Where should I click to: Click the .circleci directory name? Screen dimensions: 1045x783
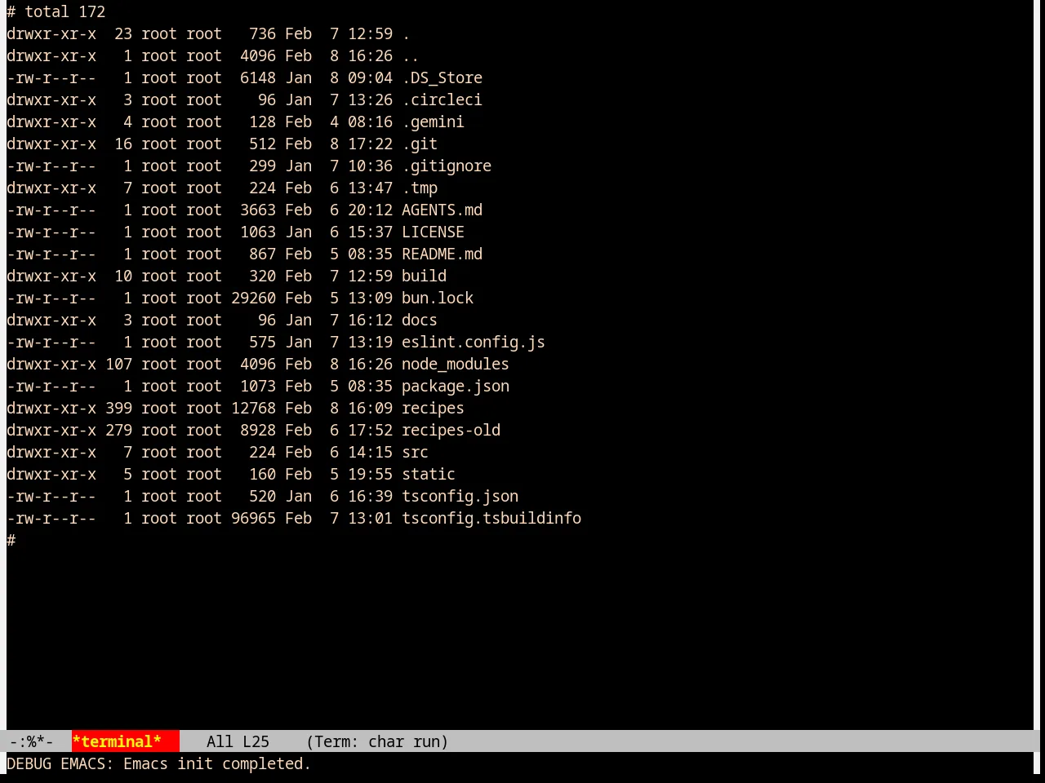(442, 100)
